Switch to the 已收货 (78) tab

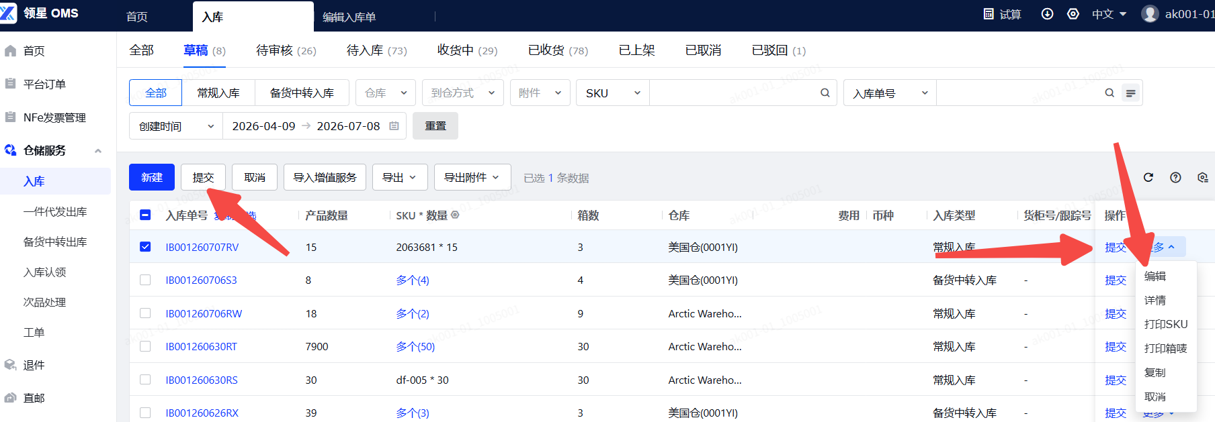558,50
